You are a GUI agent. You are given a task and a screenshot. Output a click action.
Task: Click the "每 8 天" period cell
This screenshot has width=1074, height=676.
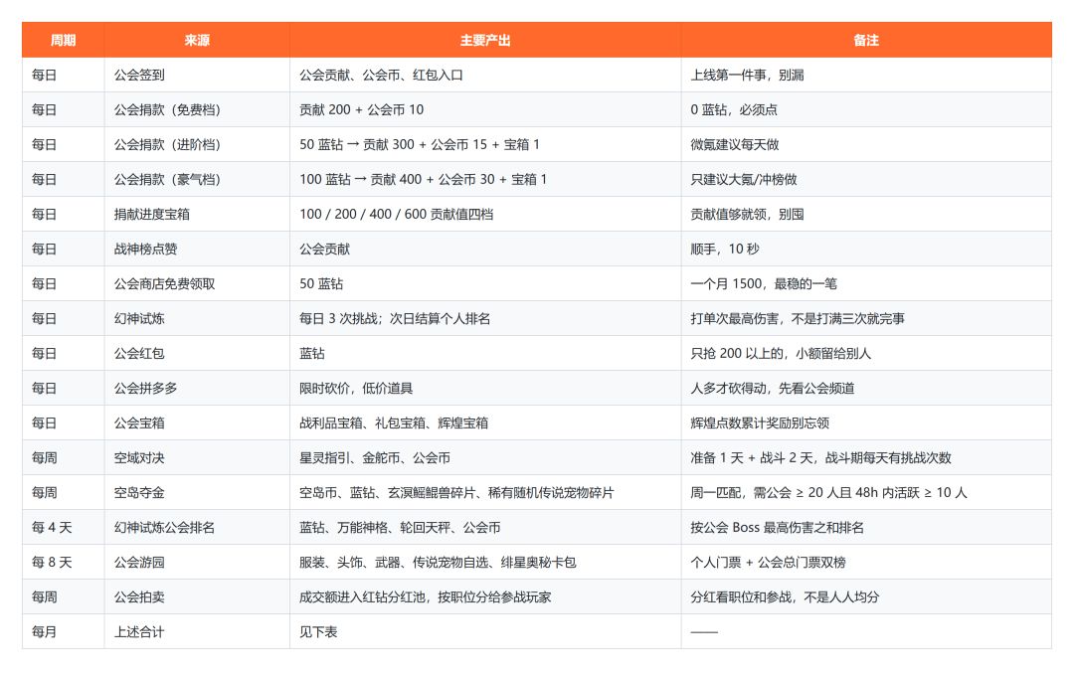pos(63,563)
